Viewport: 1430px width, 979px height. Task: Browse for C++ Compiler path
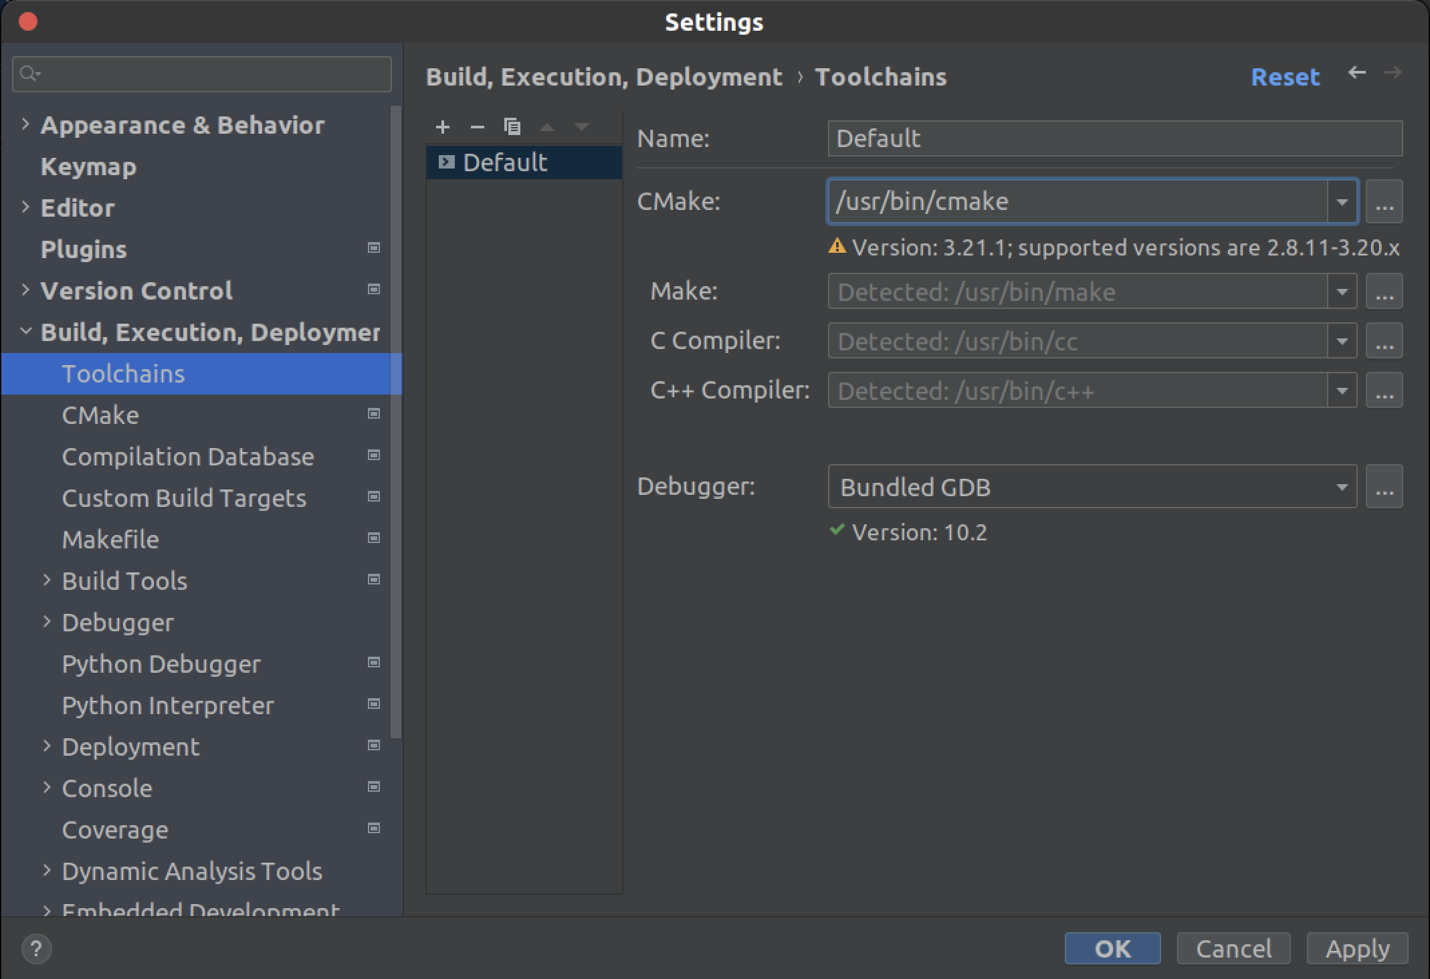pos(1383,391)
